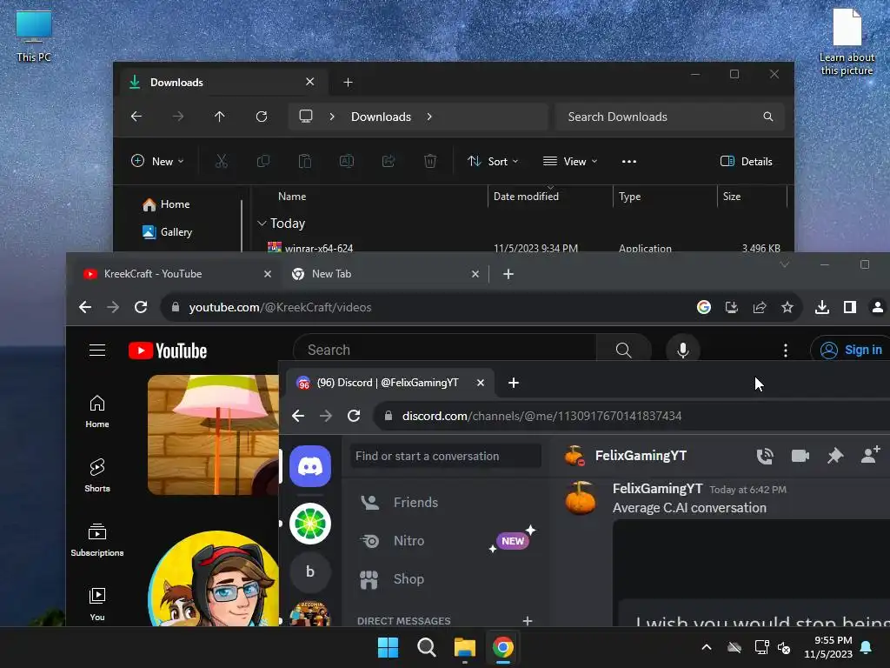The image size is (890, 668).
Task: Click the YouTube Sign in button
Action: (x=852, y=350)
